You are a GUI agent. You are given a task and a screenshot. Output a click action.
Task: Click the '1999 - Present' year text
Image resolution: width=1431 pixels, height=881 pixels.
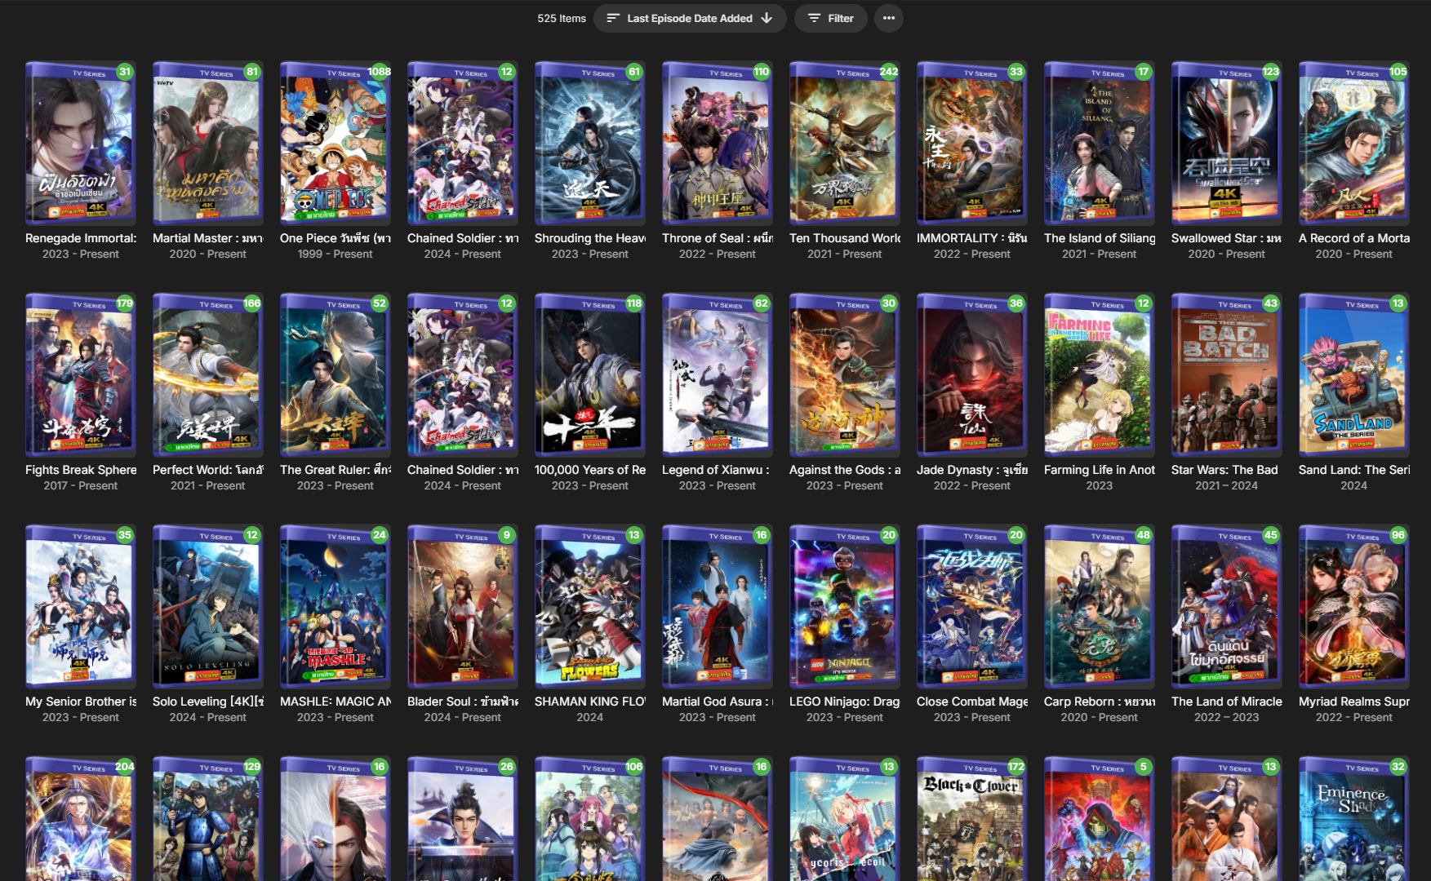[336, 255]
